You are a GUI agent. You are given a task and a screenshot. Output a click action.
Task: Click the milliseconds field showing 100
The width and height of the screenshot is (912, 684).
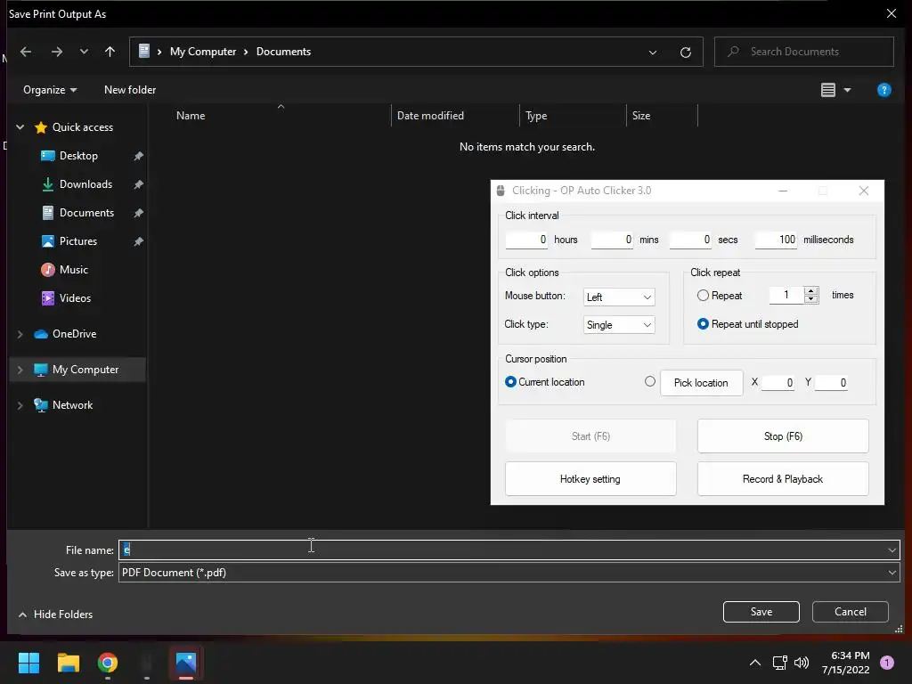[x=776, y=240]
